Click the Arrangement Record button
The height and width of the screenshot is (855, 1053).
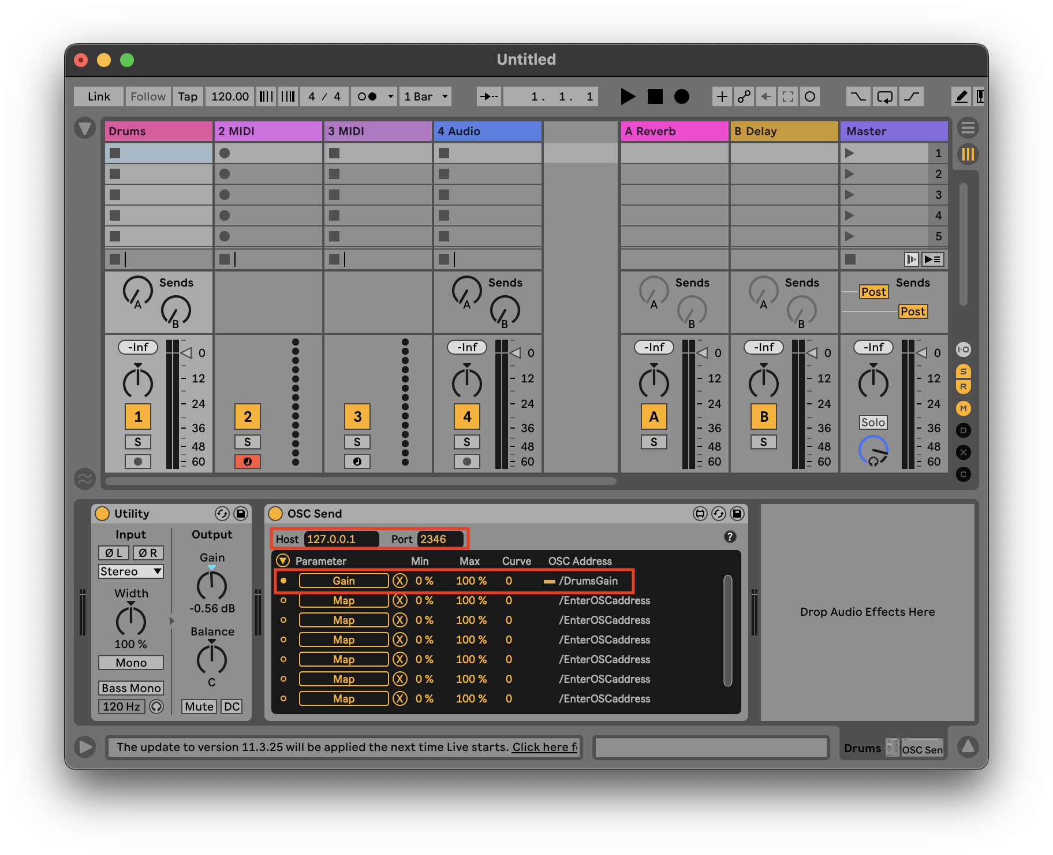point(682,96)
